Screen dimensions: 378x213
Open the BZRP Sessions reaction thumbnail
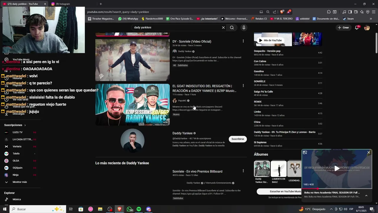pyautogui.click(x=132, y=105)
